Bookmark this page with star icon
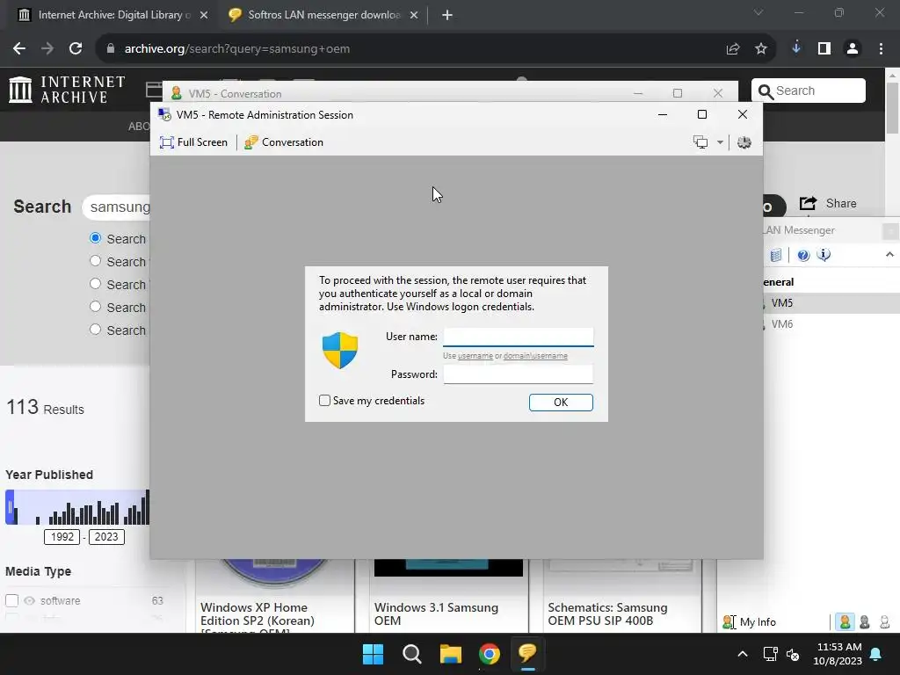900x675 pixels. pyautogui.click(x=761, y=49)
